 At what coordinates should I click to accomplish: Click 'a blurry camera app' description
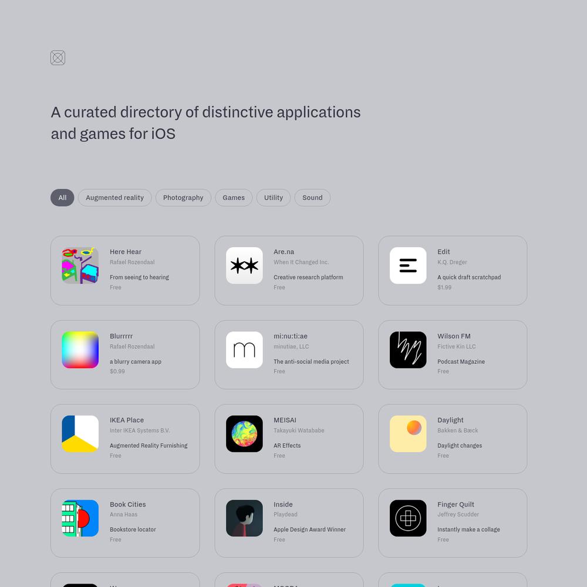tap(136, 362)
